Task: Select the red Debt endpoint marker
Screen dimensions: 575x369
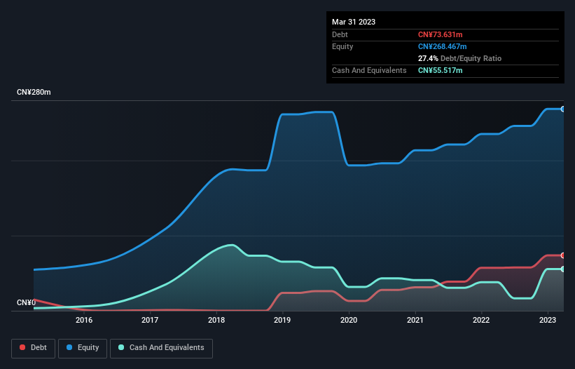Action: click(x=563, y=255)
